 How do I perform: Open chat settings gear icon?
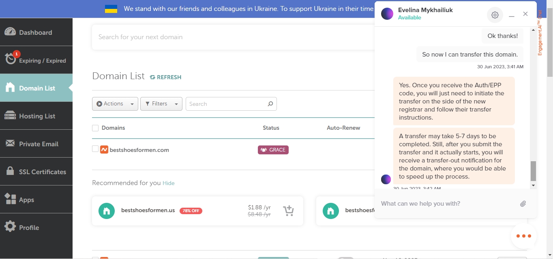point(495,15)
